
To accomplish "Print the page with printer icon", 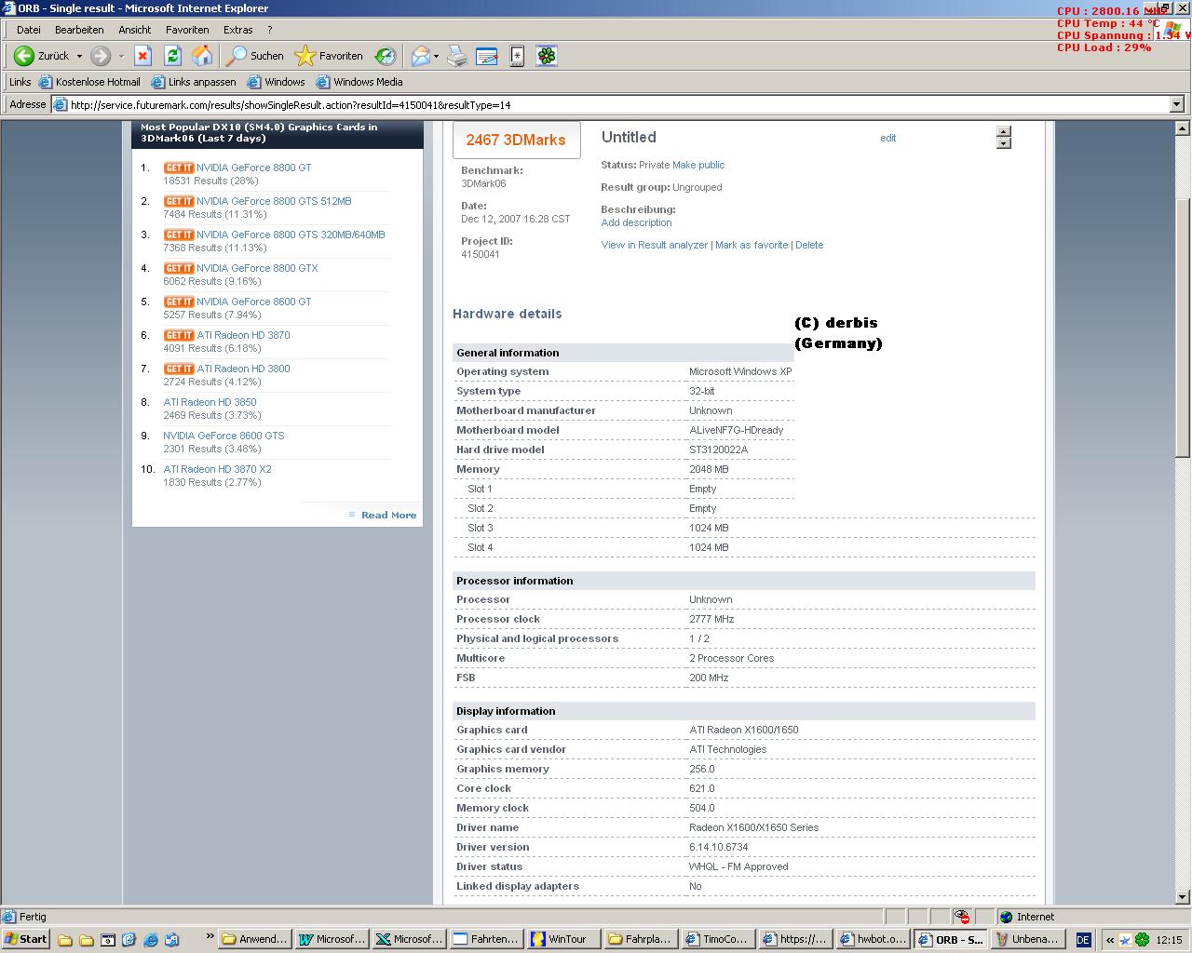I will click(456, 56).
